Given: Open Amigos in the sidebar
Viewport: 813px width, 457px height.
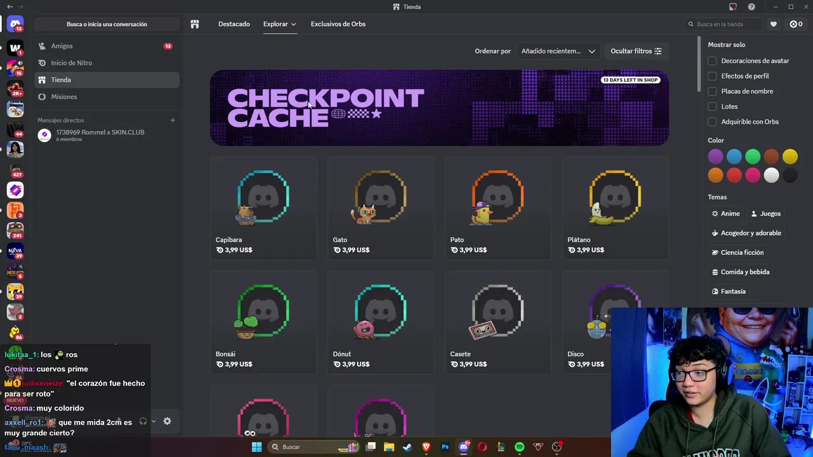Looking at the screenshot, I should 107,46.
